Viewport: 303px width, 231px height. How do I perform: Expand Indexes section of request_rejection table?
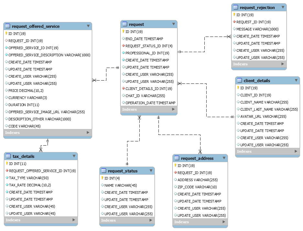(x=283, y=64)
